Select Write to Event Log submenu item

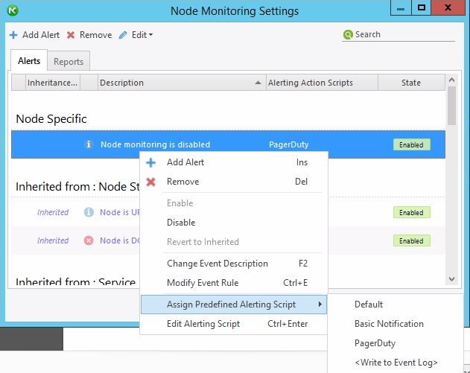(395, 363)
